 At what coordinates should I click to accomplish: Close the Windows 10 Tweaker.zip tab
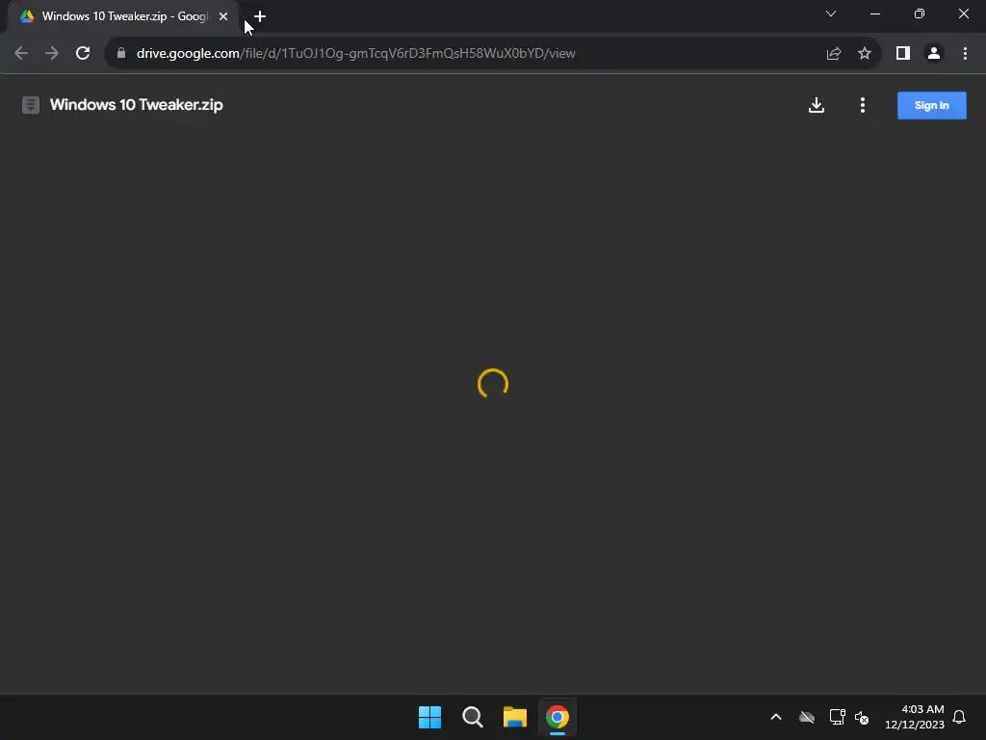(223, 16)
